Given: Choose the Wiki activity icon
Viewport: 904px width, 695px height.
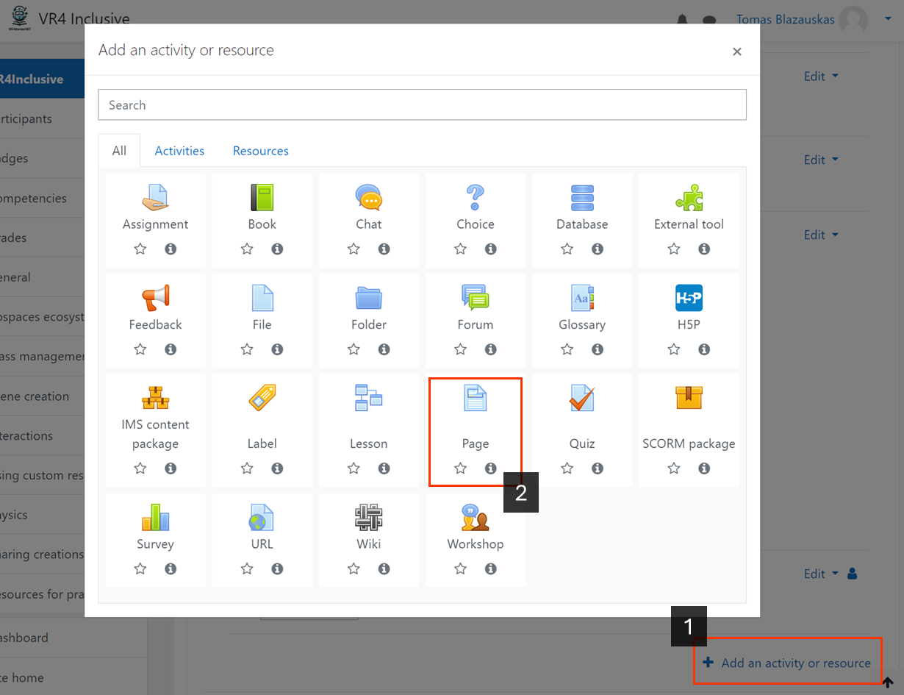Looking at the screenshot, I should [x=368, y=517].
